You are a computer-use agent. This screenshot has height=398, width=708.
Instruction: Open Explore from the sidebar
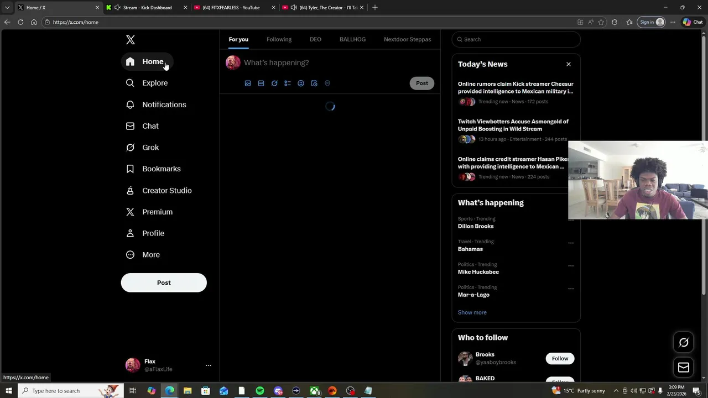click(147, 83)
